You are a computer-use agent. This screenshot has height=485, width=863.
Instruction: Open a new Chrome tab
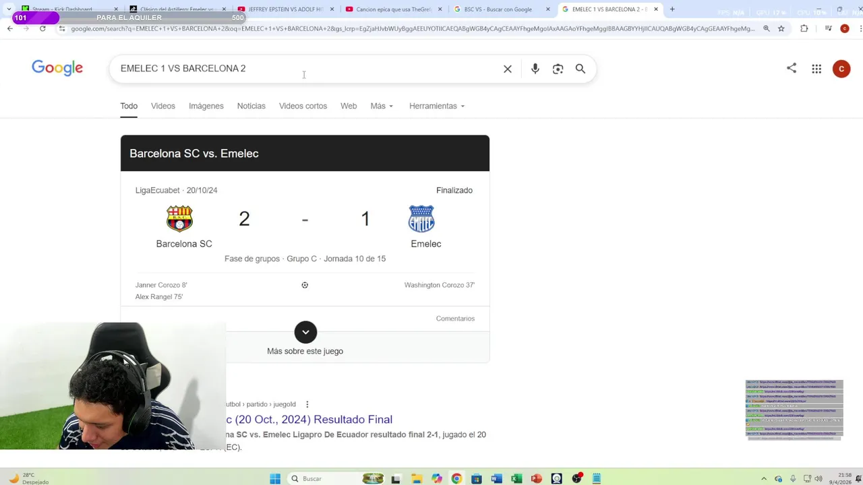coord(672,9)
